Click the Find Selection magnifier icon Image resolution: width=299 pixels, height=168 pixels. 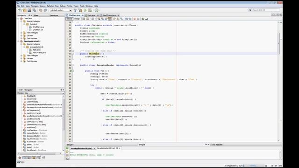(99, 19)
